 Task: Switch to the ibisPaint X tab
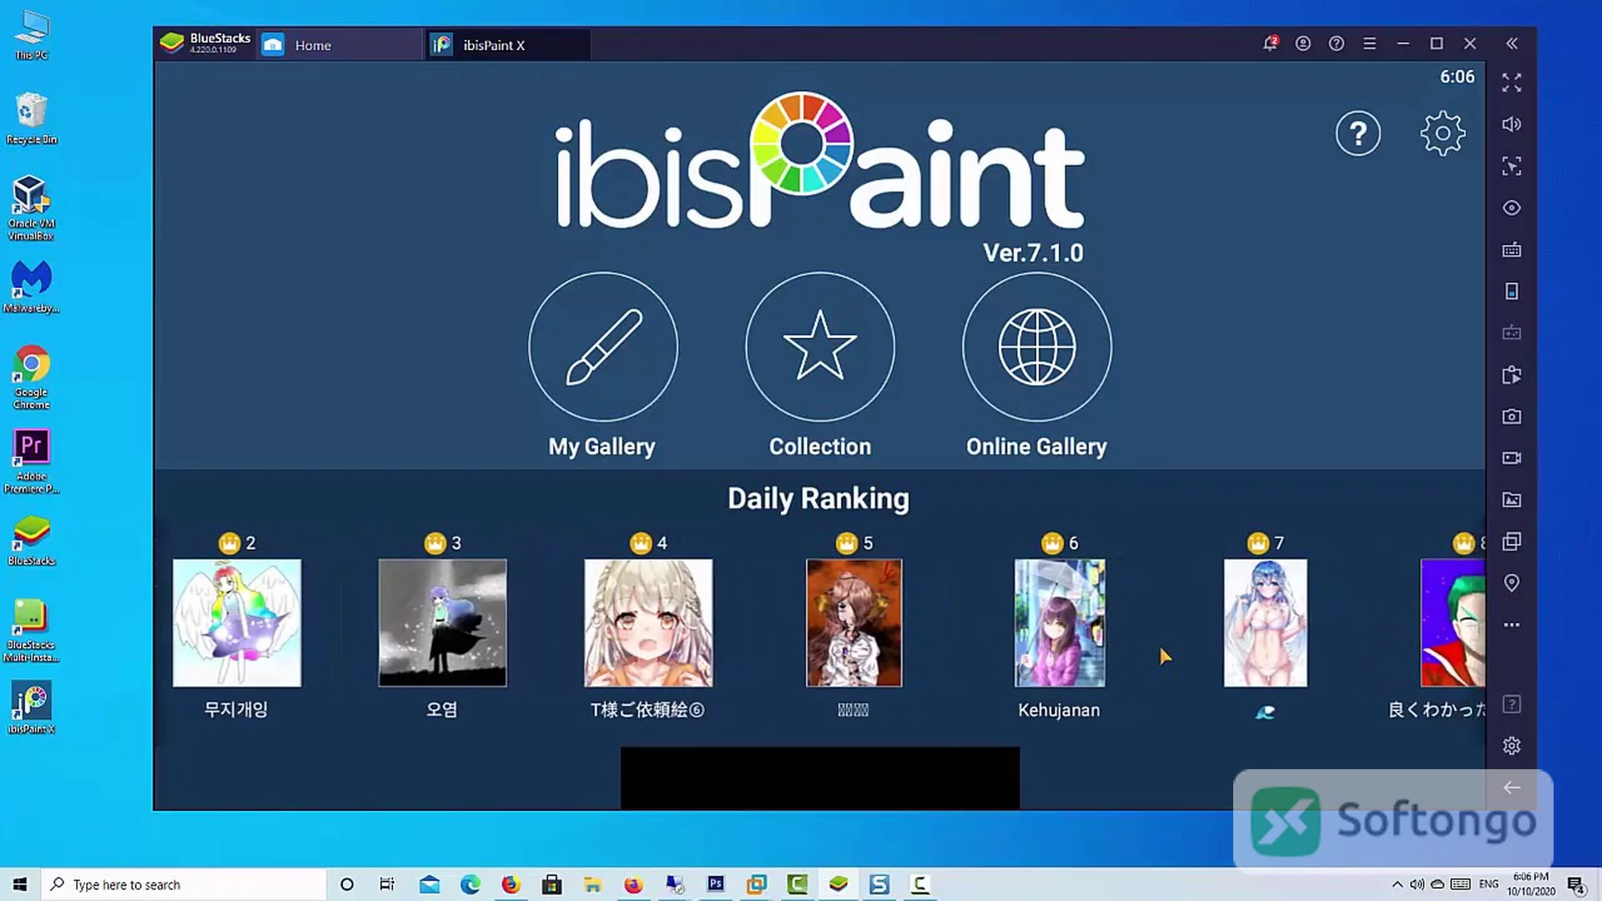[x=508, y=45]
